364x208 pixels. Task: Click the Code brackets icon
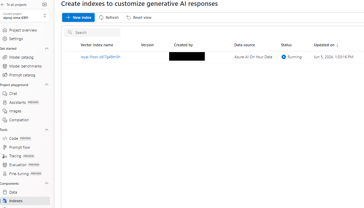pyautogui.click(x=5, y=138)
